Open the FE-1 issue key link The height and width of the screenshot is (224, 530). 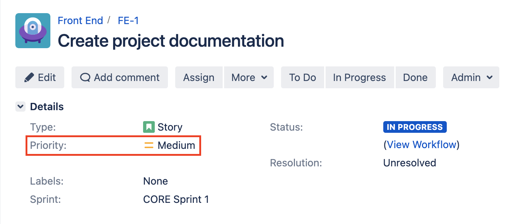[128, 20]
